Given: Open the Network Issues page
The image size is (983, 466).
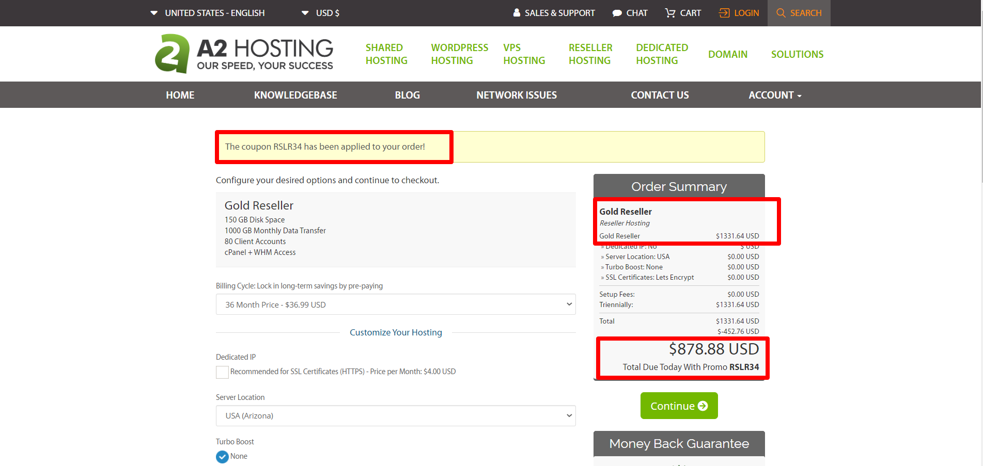Looking at the screenshot, I should 517,95.
